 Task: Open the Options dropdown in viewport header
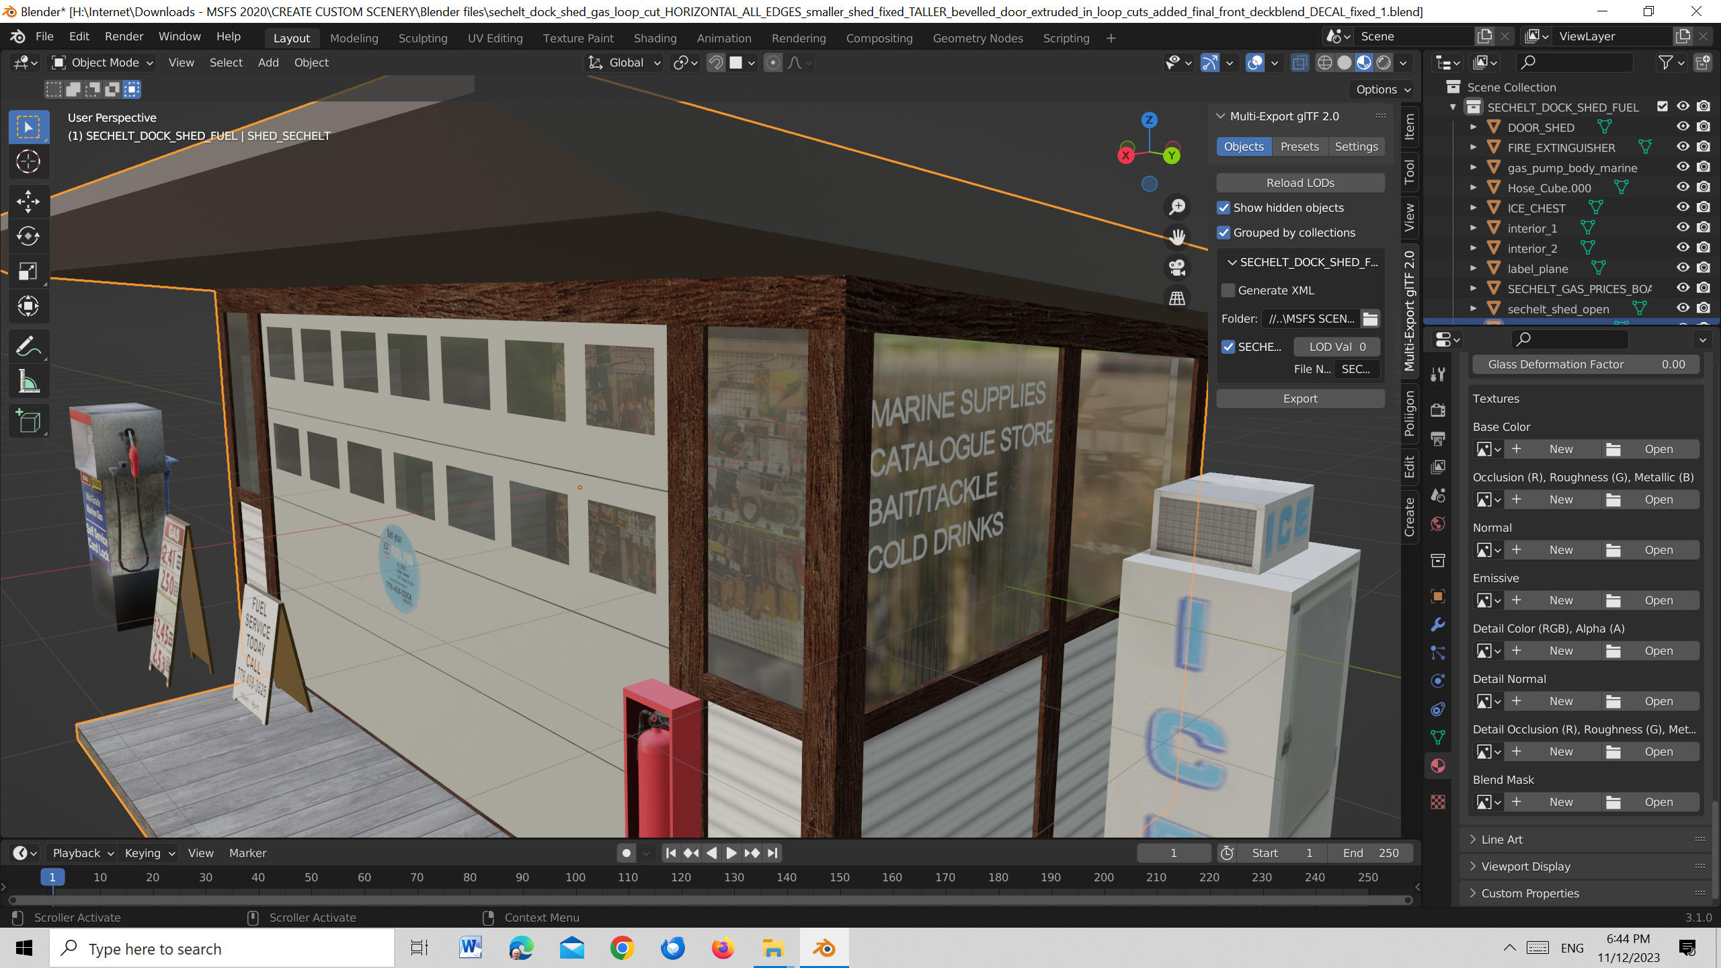click(1381, 89)
